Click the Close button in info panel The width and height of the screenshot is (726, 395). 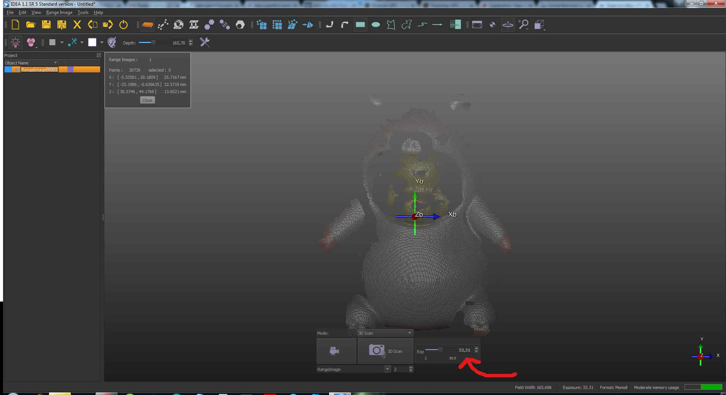[x=147, y=100]
